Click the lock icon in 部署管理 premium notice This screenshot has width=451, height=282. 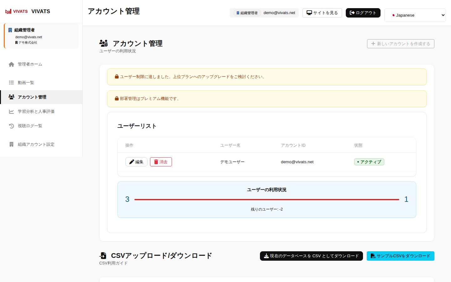[117, 98]
